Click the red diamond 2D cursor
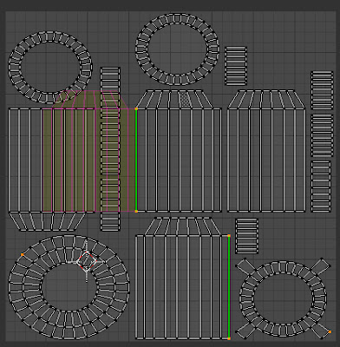 coord(87,261)
